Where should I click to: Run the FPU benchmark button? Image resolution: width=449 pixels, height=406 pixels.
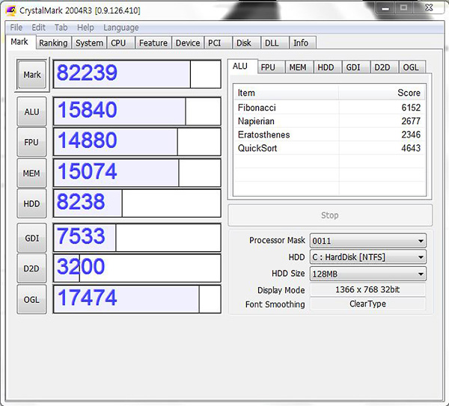pos(31,142)
